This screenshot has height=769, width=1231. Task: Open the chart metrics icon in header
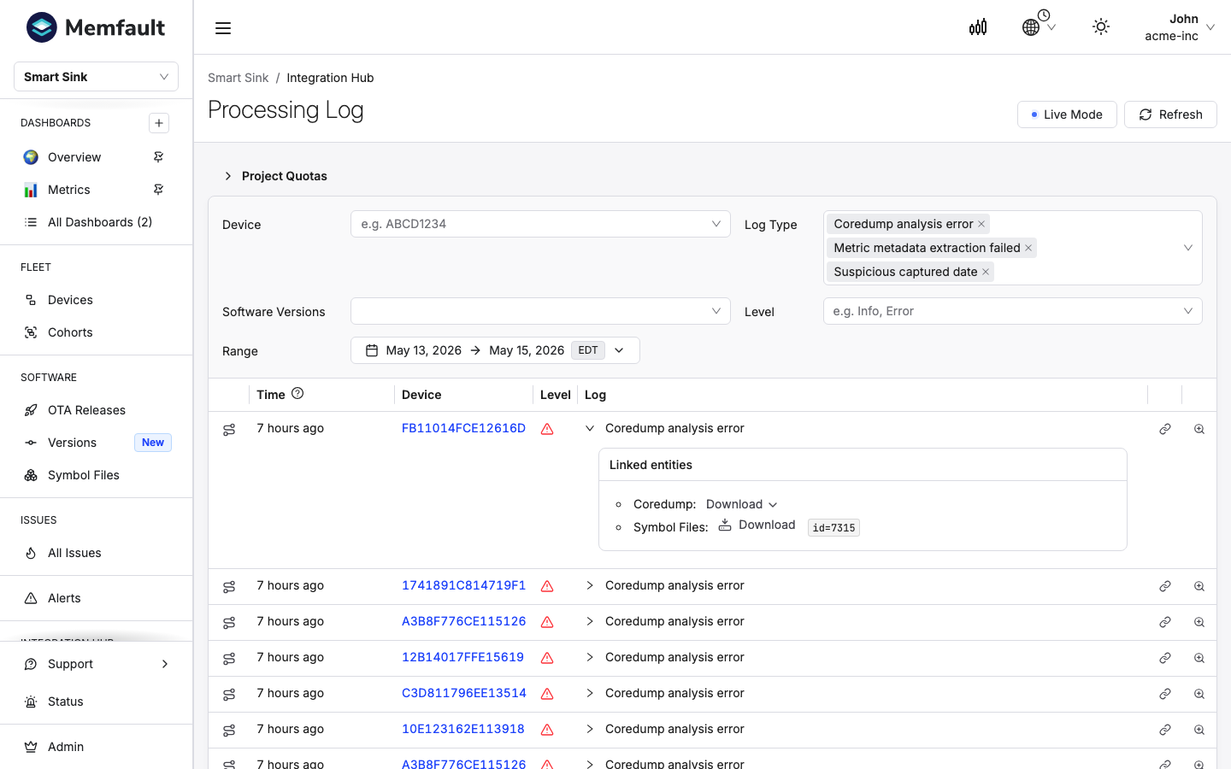[978, 27]
